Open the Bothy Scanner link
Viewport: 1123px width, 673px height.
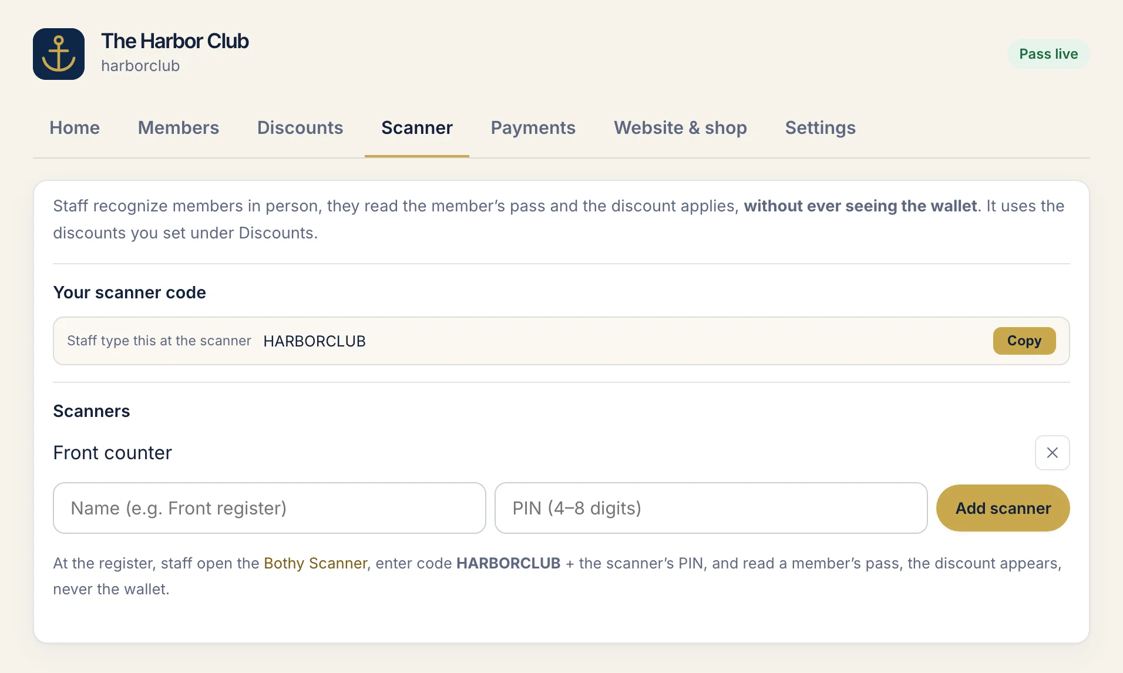click(315, 563)
